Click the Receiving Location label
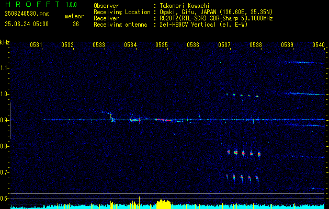Viewport: 329px width, 209px height. [122, 12]
